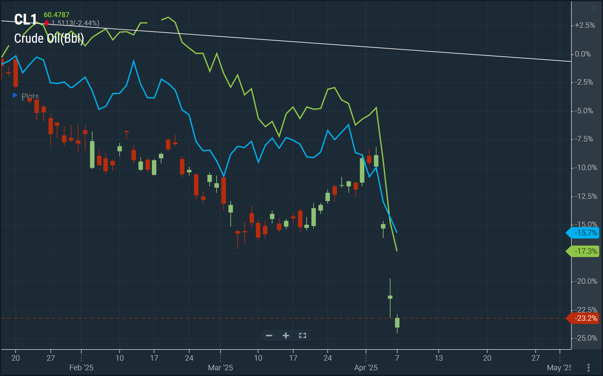Image resolution: width=603 pixels, height=376 pixels.
Task: Click the Crude Oil(Bbl) description text
Action: (x=49, y=39)
